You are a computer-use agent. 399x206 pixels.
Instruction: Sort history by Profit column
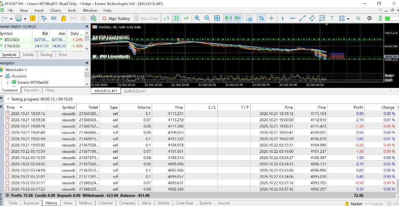pyautogui.click(x=346, y=107)
